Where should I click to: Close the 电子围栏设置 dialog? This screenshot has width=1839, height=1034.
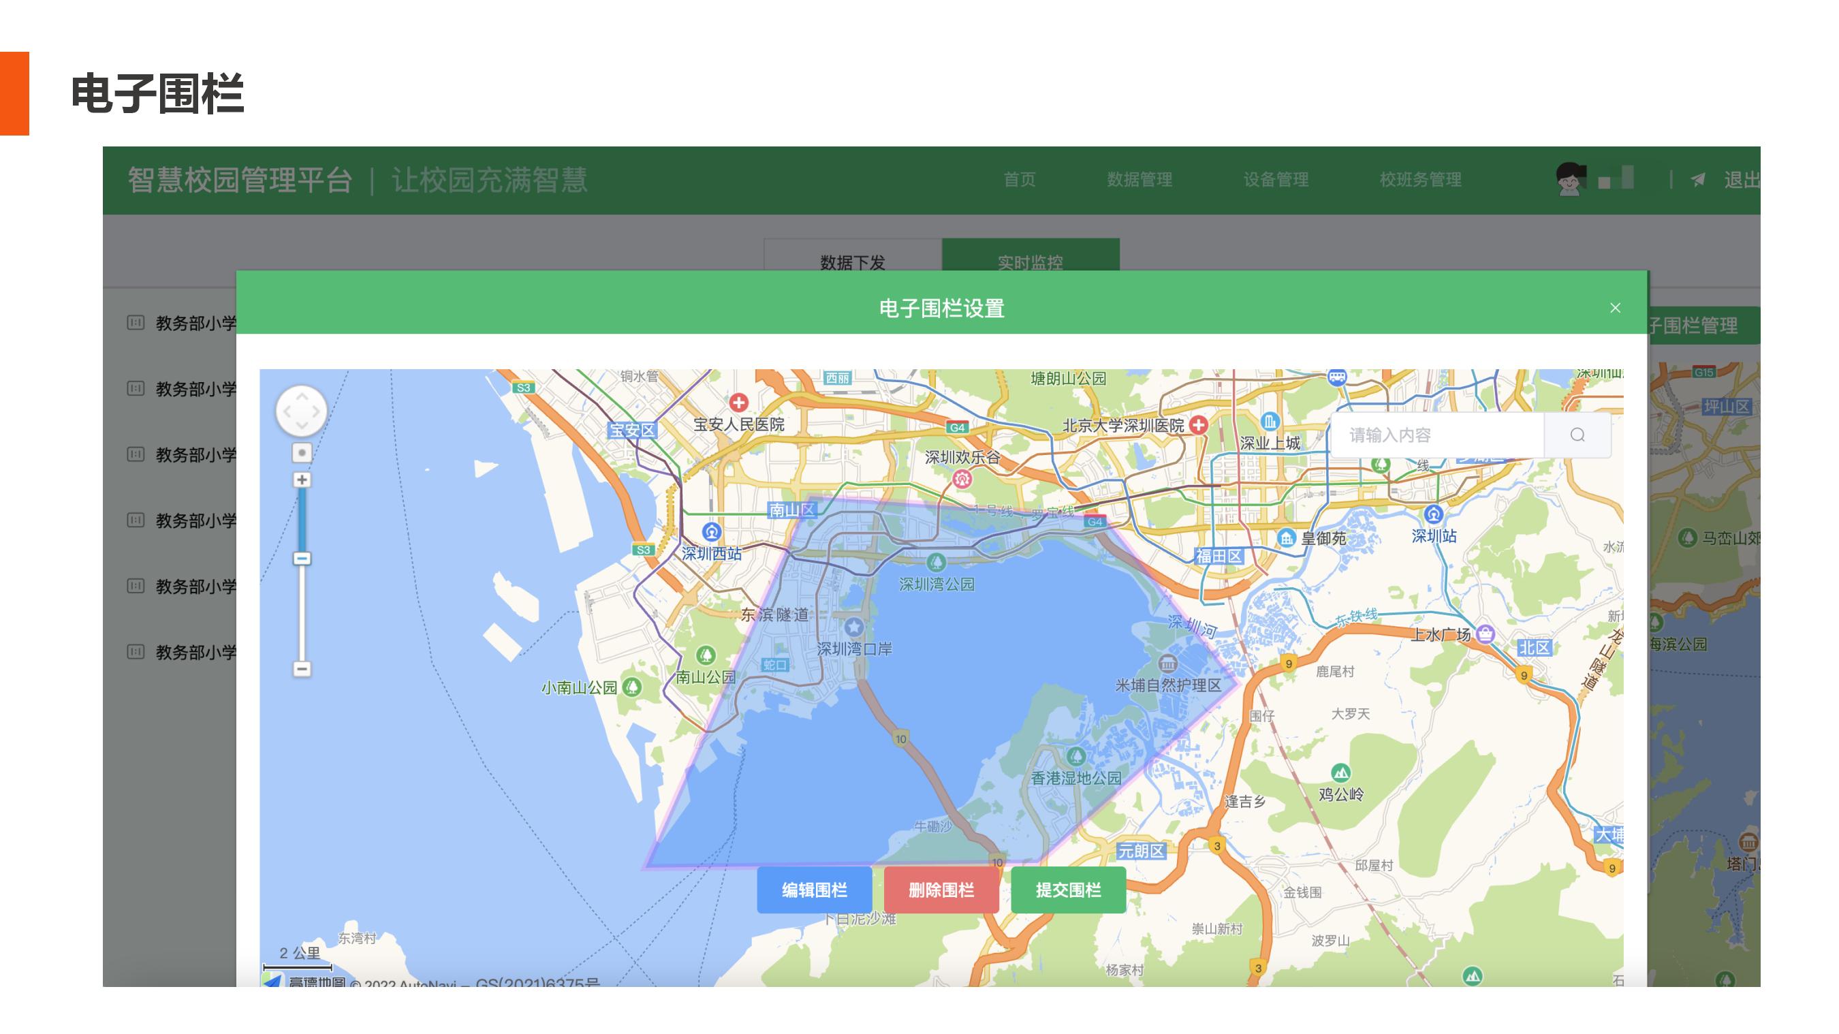tap(1615, 308)
